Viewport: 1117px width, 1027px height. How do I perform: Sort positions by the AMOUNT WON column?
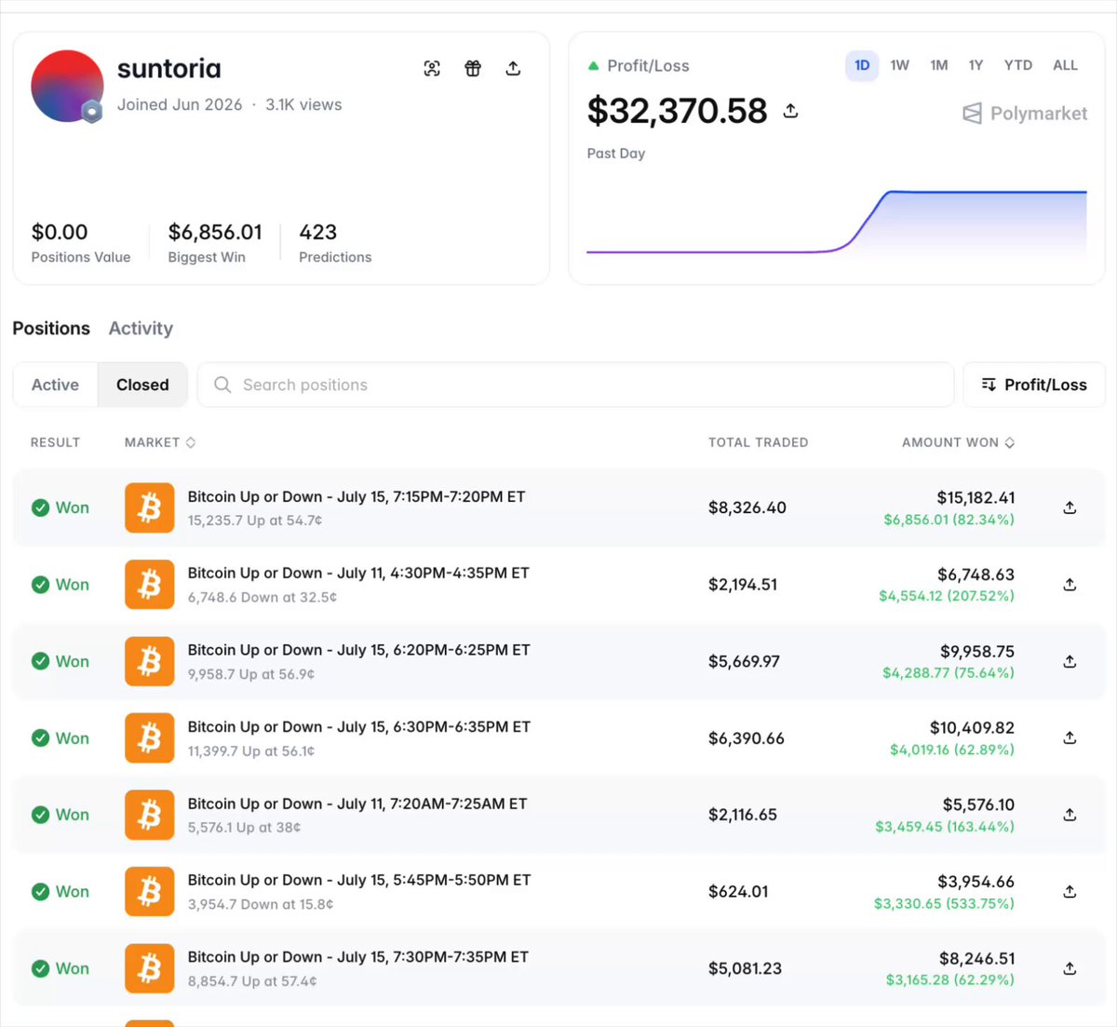point(958,442)
